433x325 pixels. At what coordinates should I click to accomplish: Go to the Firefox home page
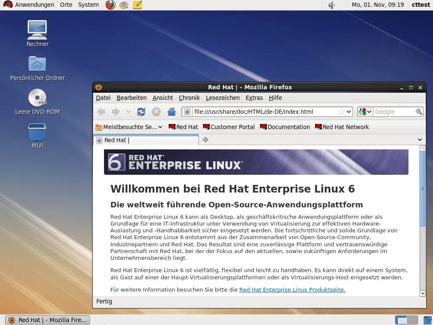click(x=172, y=112)
